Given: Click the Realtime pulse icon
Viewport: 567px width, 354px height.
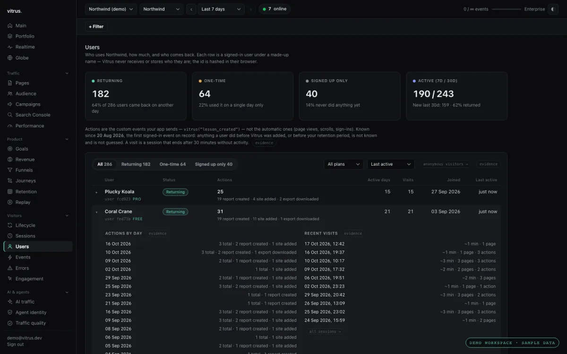Looking at the screenshot, I should 10,47.
